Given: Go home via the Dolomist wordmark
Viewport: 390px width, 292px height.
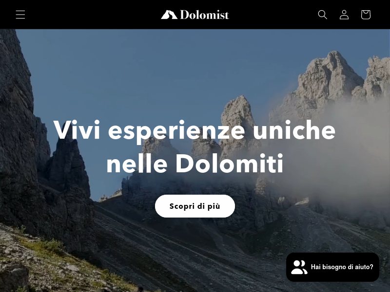Looking at the screenshot, I should coord(204,15).
